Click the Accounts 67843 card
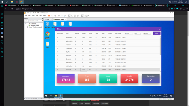 pyautogui.click(x=66, y=78)
